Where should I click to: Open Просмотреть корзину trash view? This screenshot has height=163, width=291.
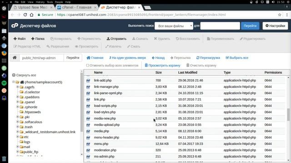click(162, 65)
